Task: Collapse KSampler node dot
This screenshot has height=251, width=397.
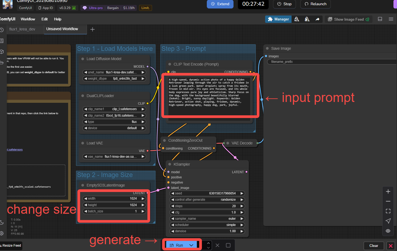Action: point(170,164)
